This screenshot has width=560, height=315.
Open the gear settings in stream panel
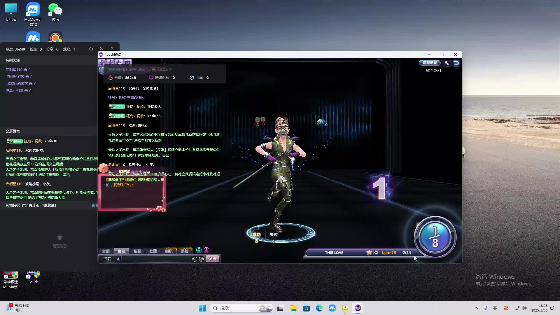(x=101, y=48)
